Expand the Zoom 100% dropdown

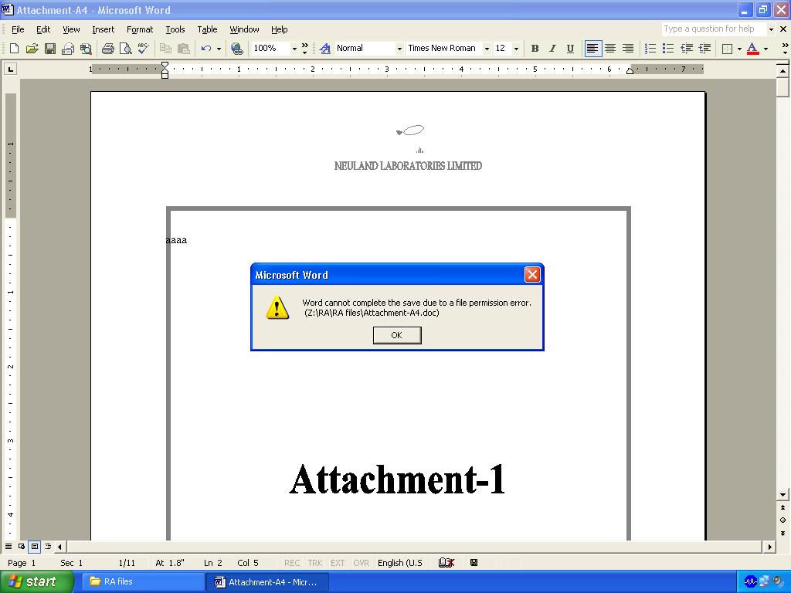[294, 49]
